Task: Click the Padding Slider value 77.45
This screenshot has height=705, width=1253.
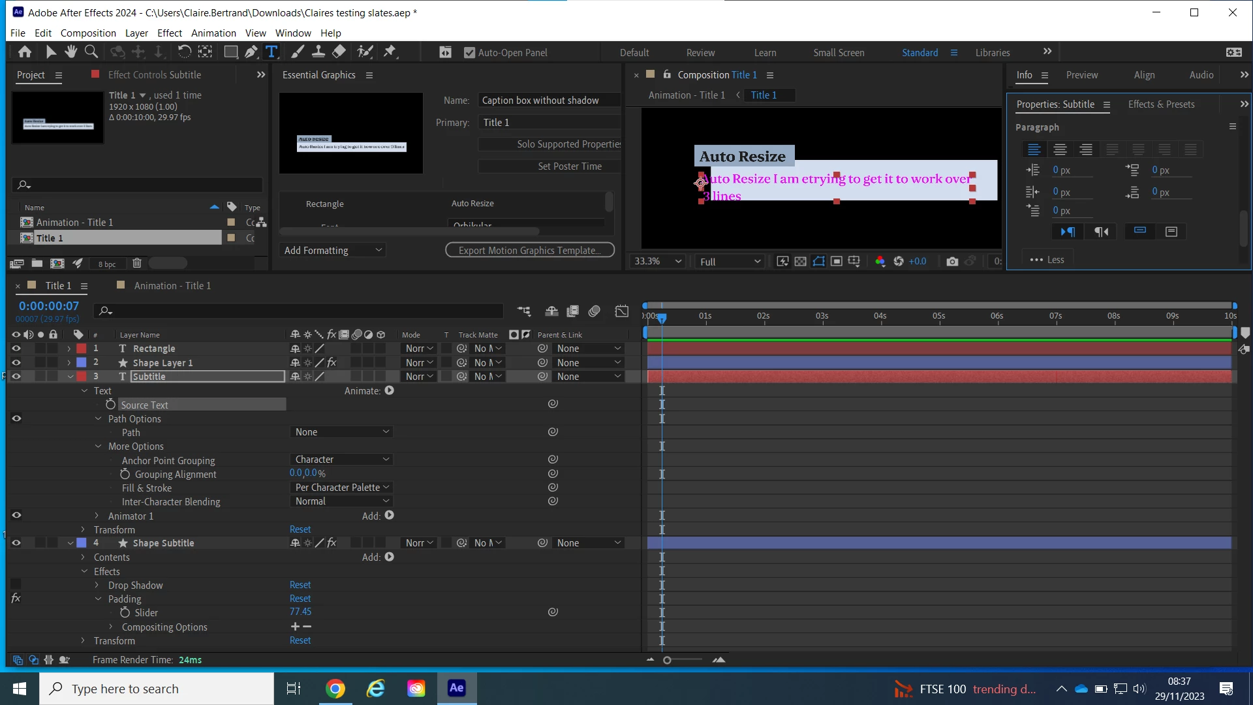Action: click(x=300, y=612)
